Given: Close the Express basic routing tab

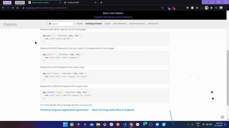Looking at the screenshot, I should tap(60, 2).
